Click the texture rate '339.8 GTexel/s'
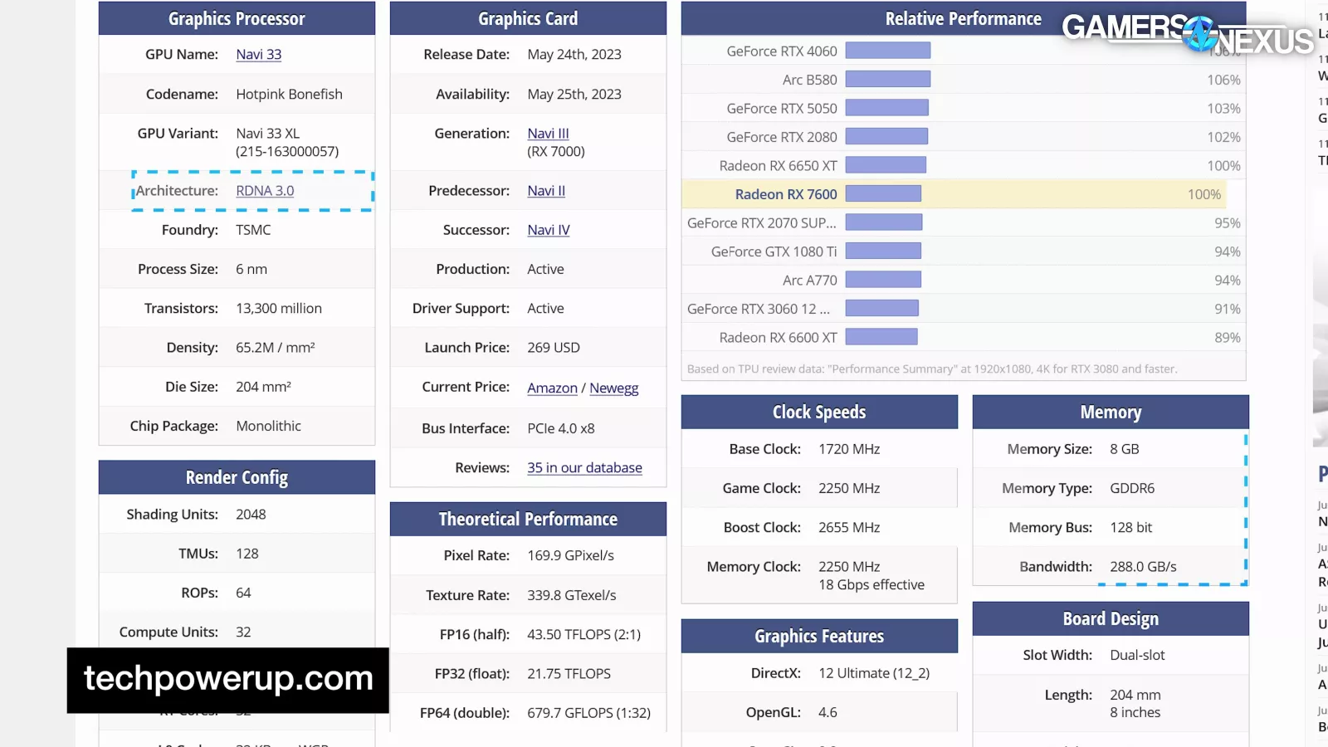Image resolution: width=1328 pixels, height=747 pixels. pos(572,596)
